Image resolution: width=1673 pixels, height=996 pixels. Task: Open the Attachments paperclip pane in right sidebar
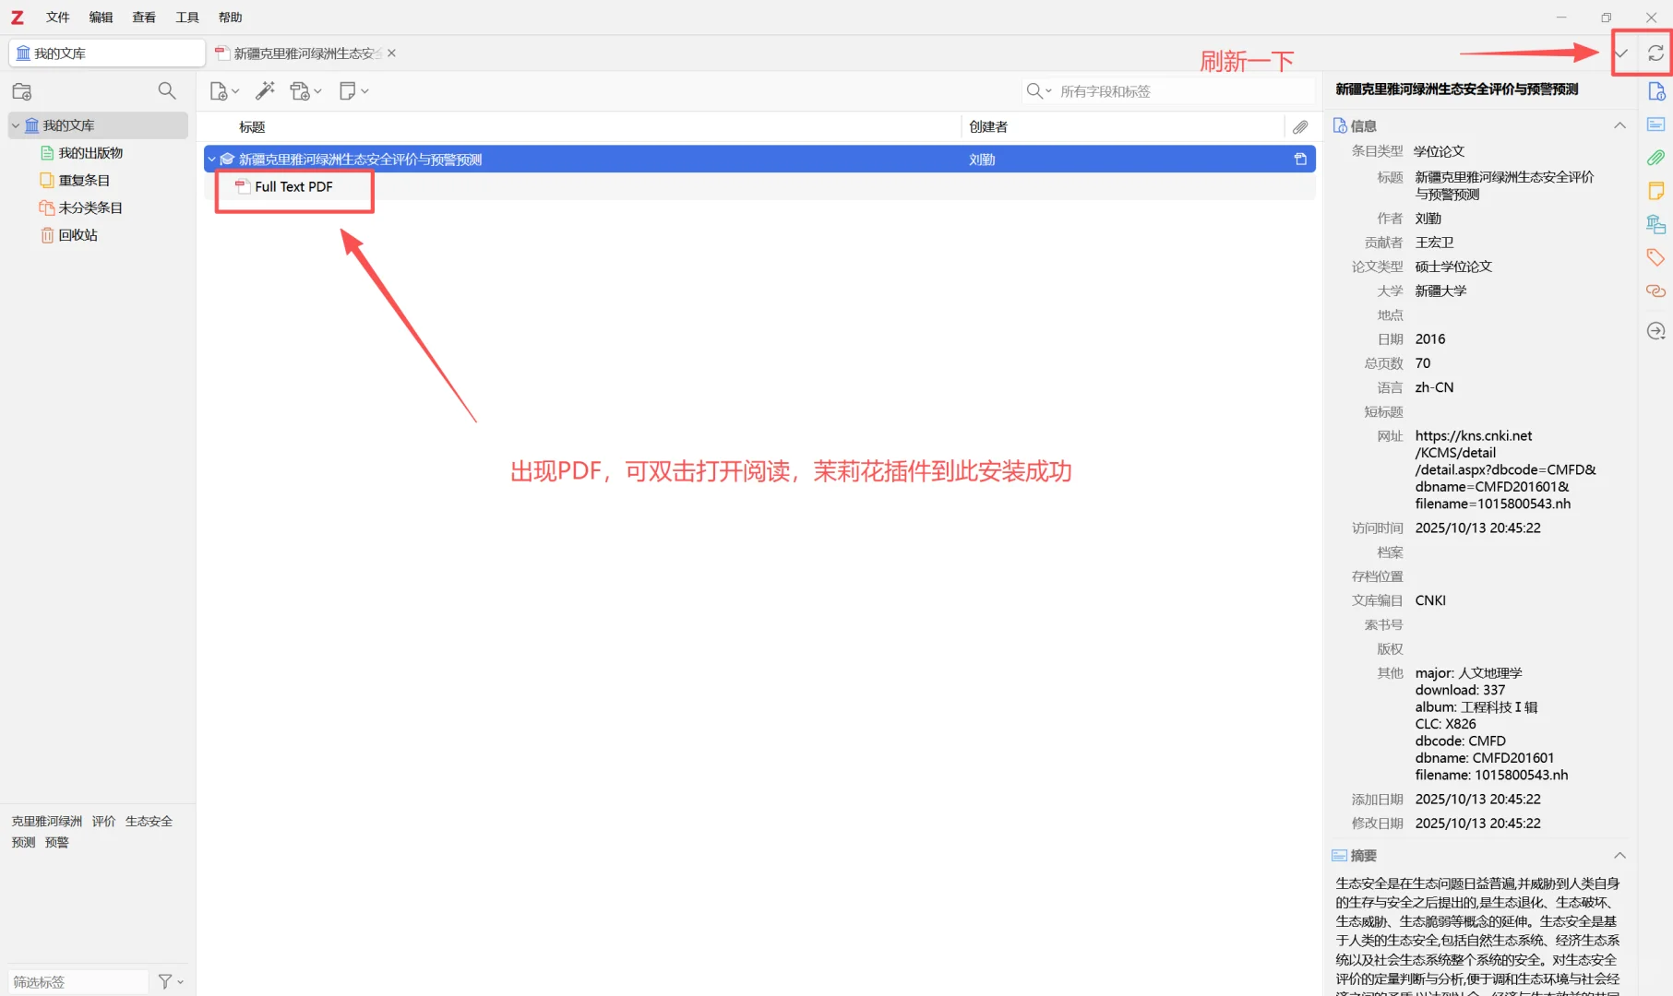(1655, 158)
